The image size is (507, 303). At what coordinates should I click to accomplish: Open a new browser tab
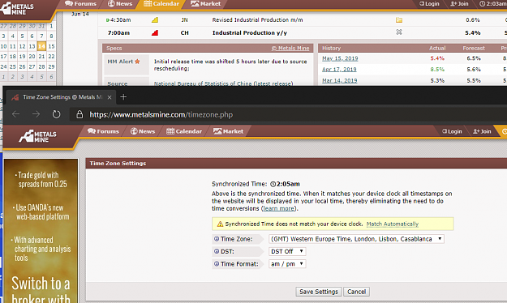coord(123,97)
